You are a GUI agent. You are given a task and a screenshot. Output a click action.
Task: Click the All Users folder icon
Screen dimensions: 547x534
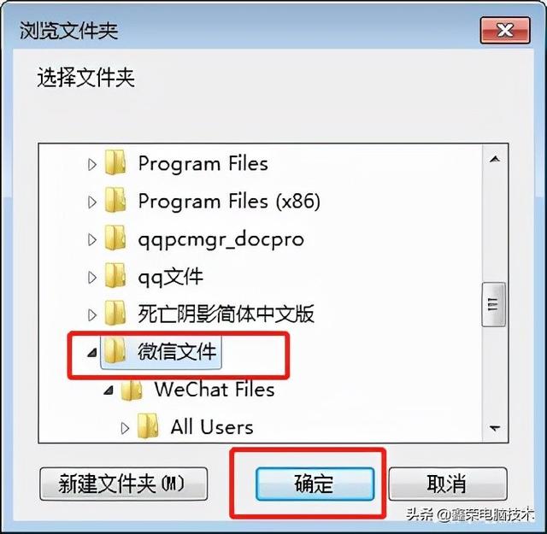pyautogui.click(x=148, y=426)
